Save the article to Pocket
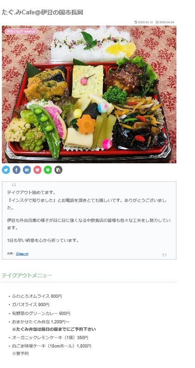 (37, 170)
